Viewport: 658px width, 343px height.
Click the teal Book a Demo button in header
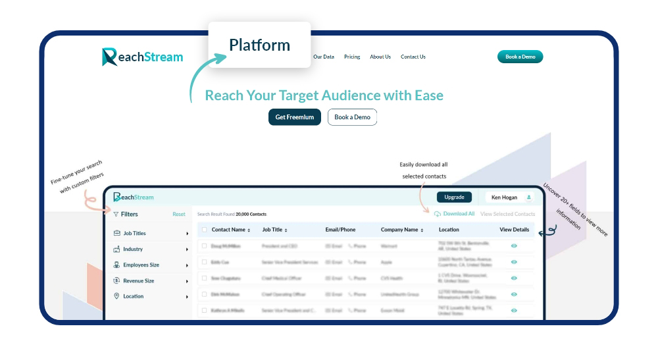[520, 57]
